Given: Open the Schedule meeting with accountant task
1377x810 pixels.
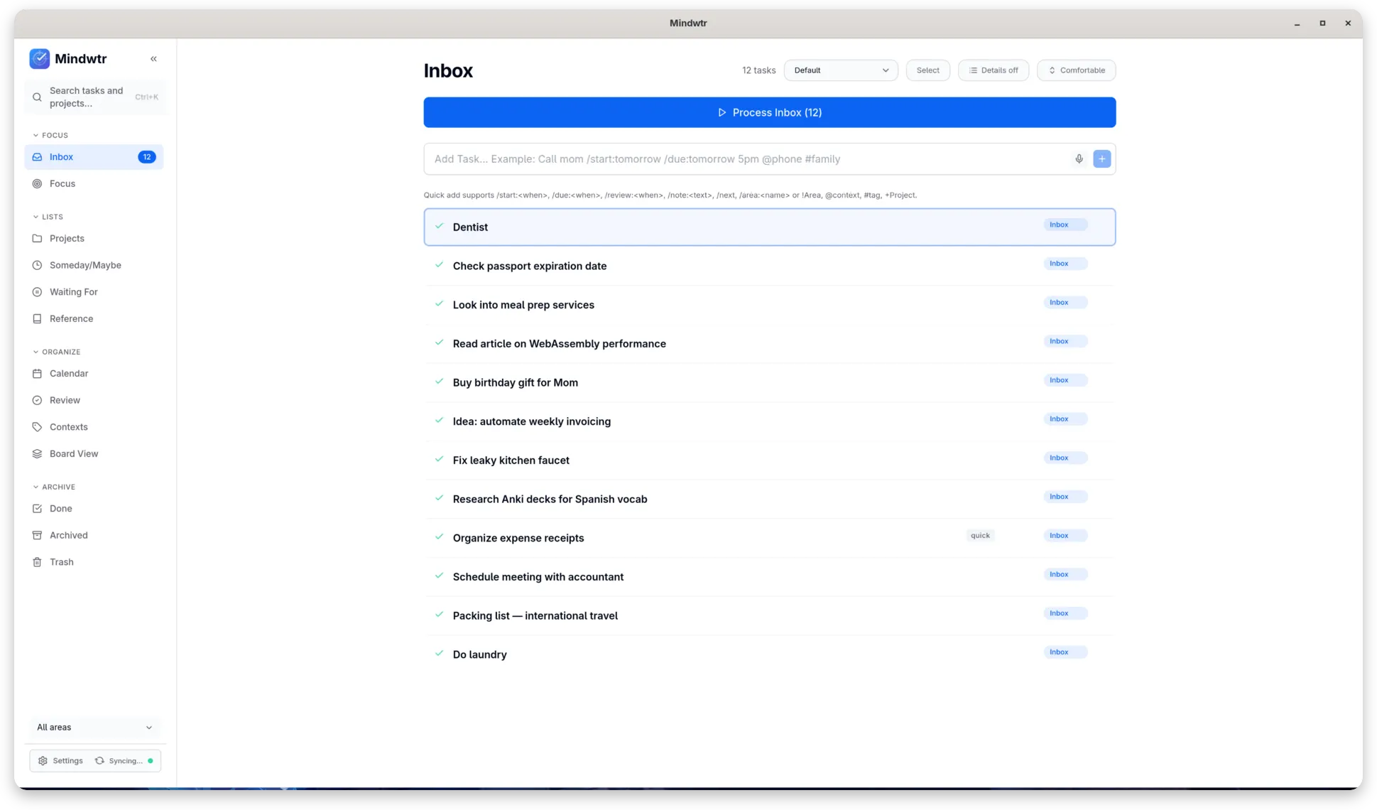Looking at the screenshot, I should 538,577.
